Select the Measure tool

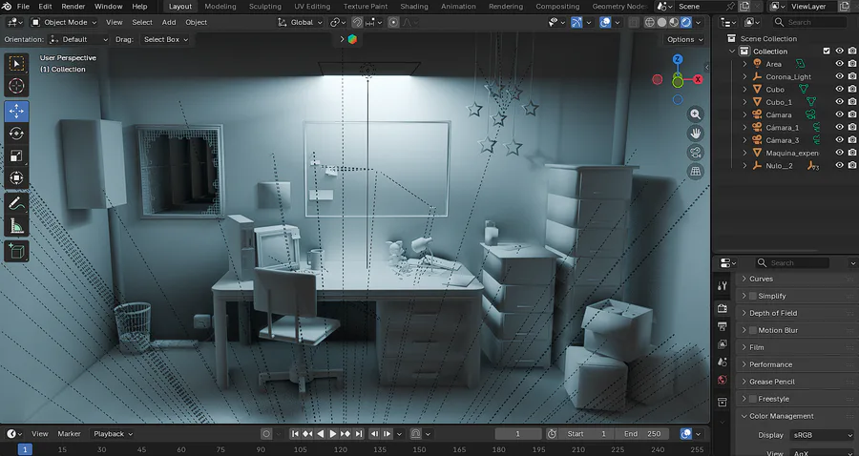coord(16,225)
